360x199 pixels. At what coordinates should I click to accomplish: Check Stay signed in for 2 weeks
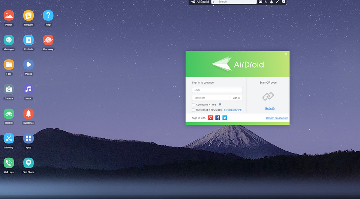click(x=193, y=110)
